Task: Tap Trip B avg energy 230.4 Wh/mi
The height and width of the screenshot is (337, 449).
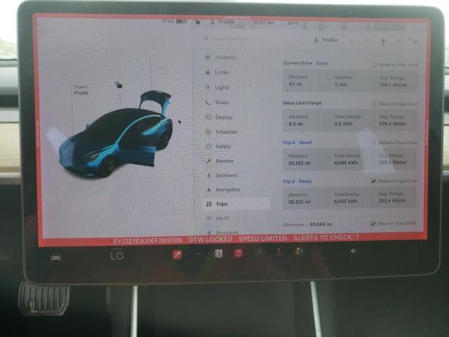Action: click(392, 201)
